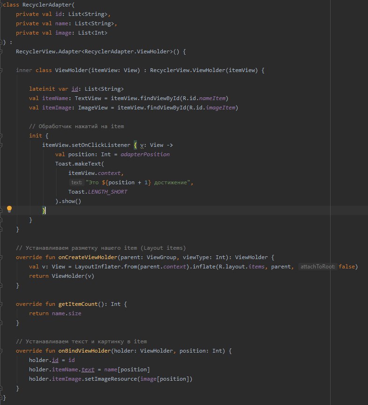The height and width of the screenshot is (405, 368).
Task: Collapse the inner class ViewHolder fold marker
Action: coord(1,70)
